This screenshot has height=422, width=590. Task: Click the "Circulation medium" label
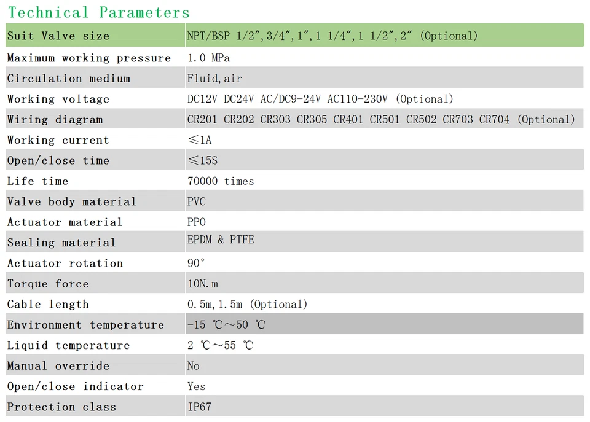pyautogui.click(x=69, y=79)
